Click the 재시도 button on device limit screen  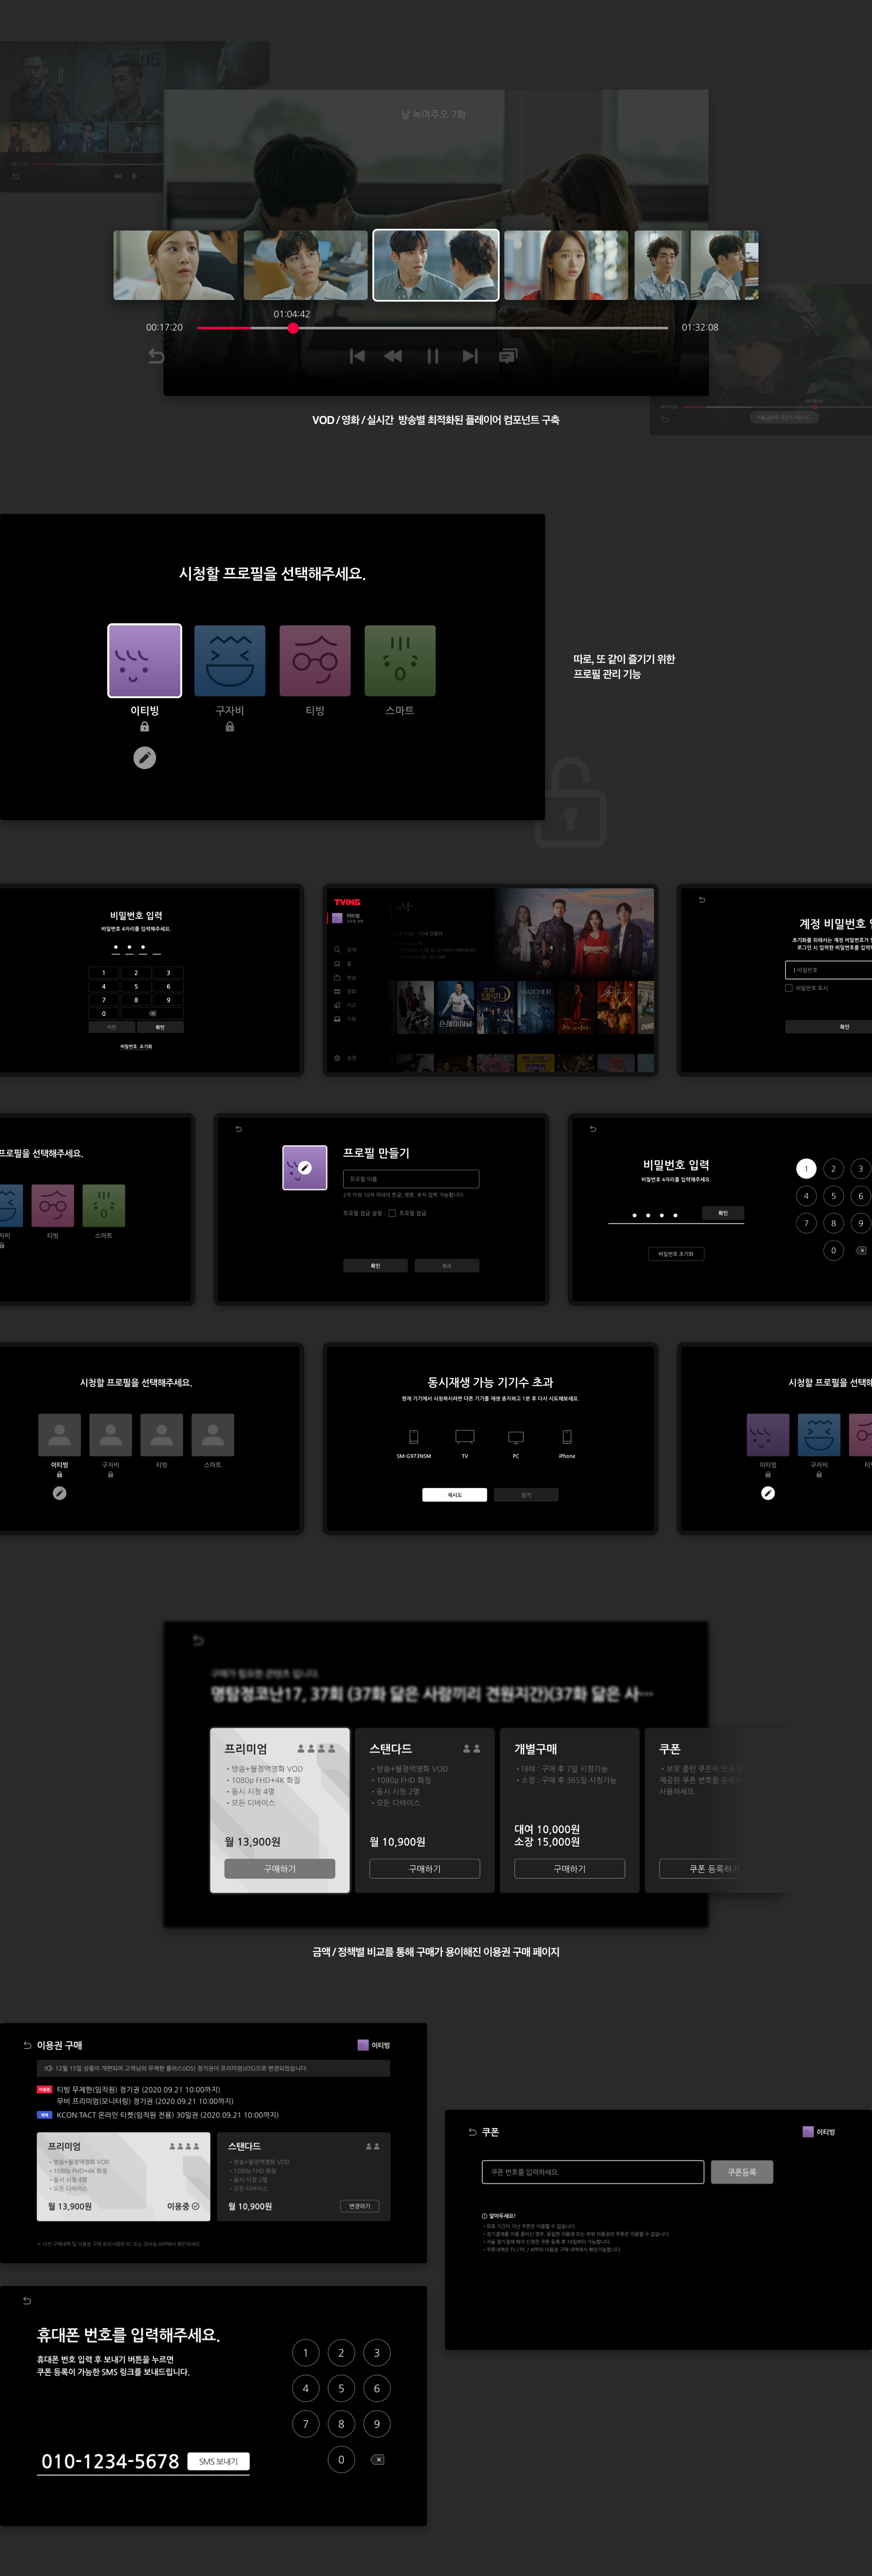click(454, 1495)
